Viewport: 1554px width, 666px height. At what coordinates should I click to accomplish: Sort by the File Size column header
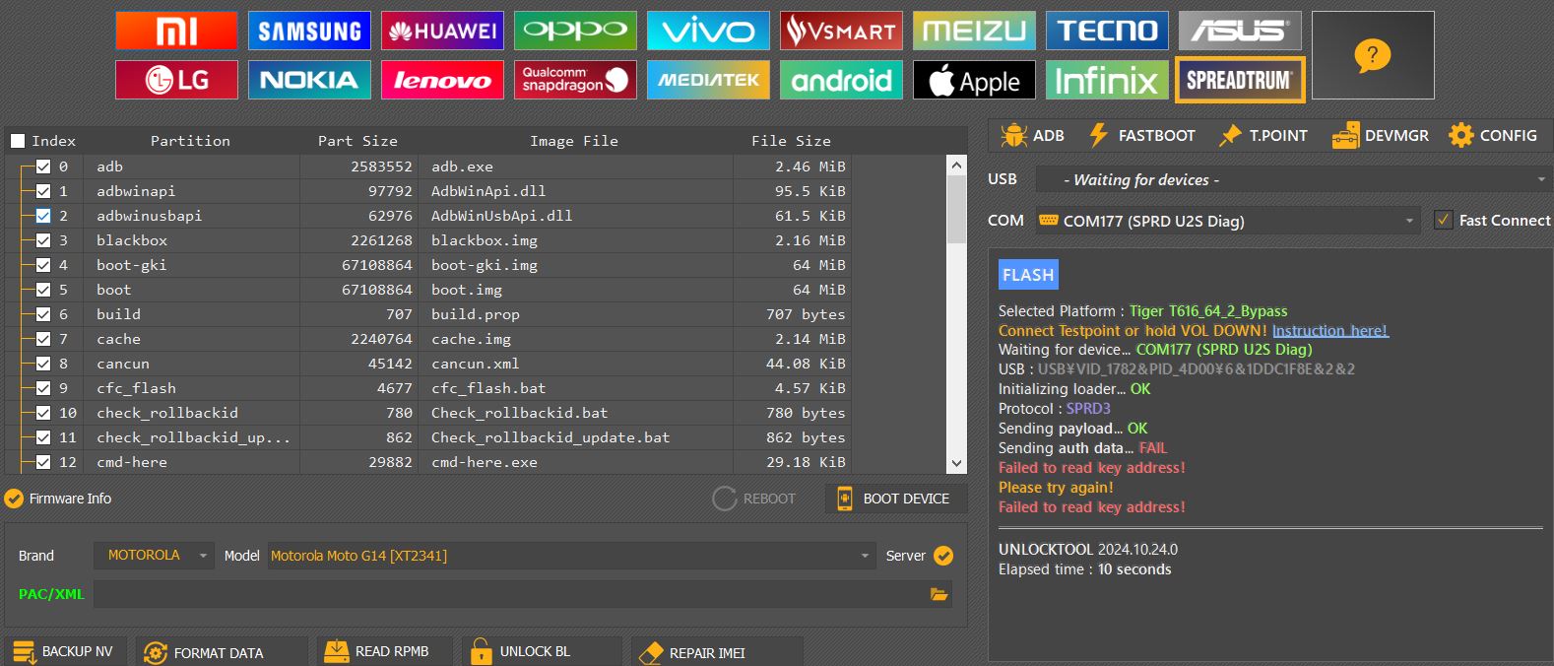(x=791, y=141)
